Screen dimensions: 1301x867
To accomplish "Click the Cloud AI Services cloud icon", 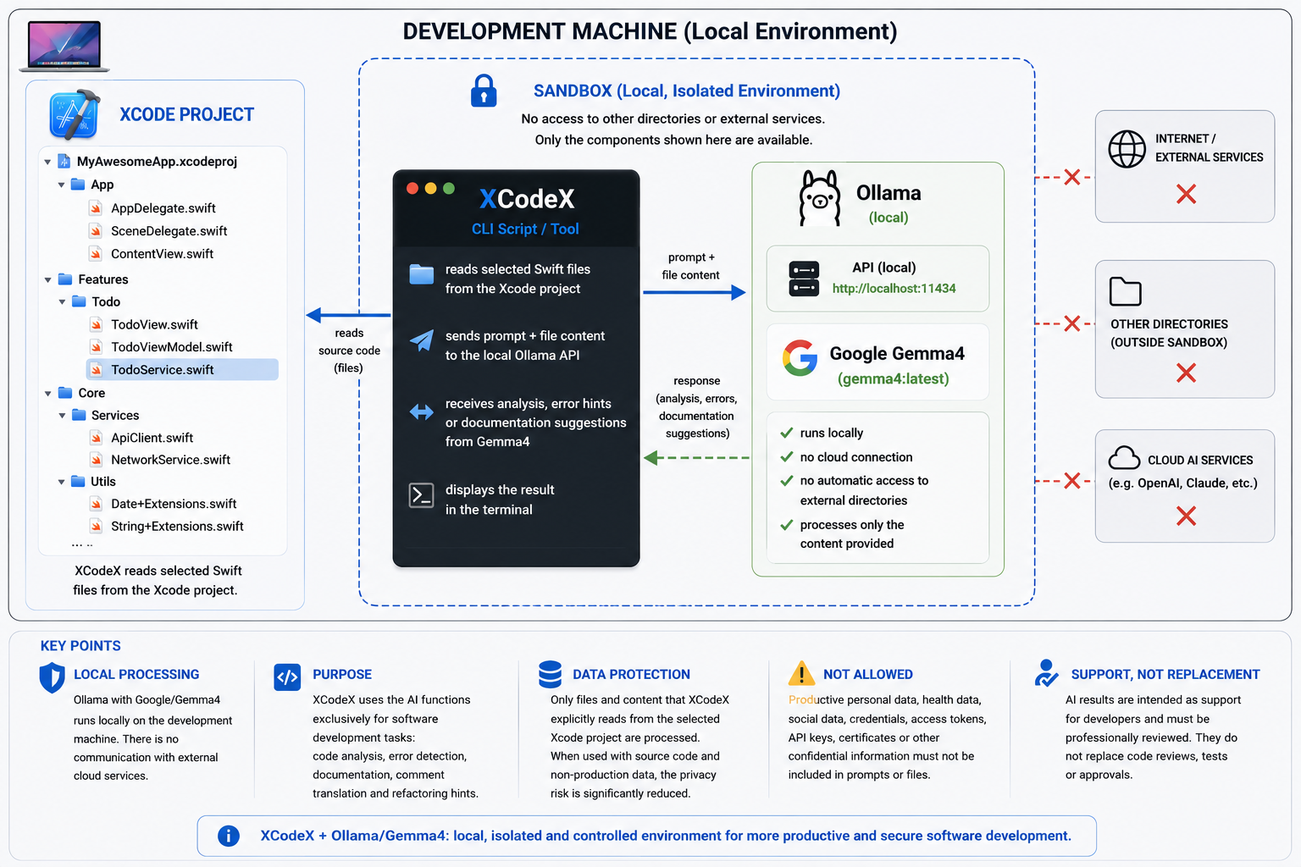I will point(1125,458).
